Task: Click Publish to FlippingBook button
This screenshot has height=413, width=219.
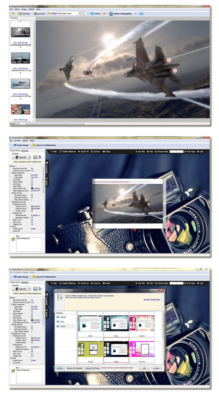Action: 121,13
